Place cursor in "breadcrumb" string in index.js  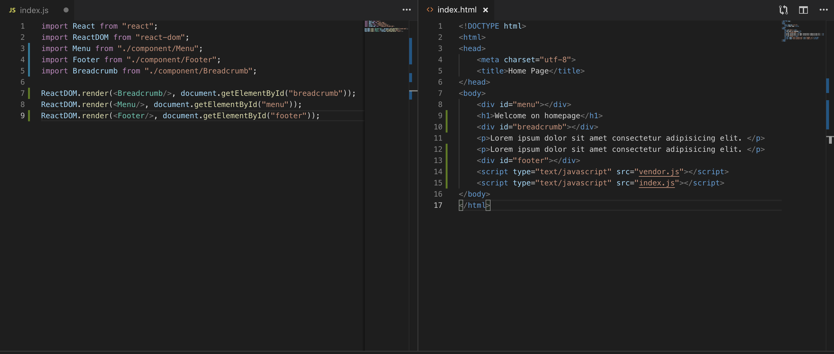315,93
